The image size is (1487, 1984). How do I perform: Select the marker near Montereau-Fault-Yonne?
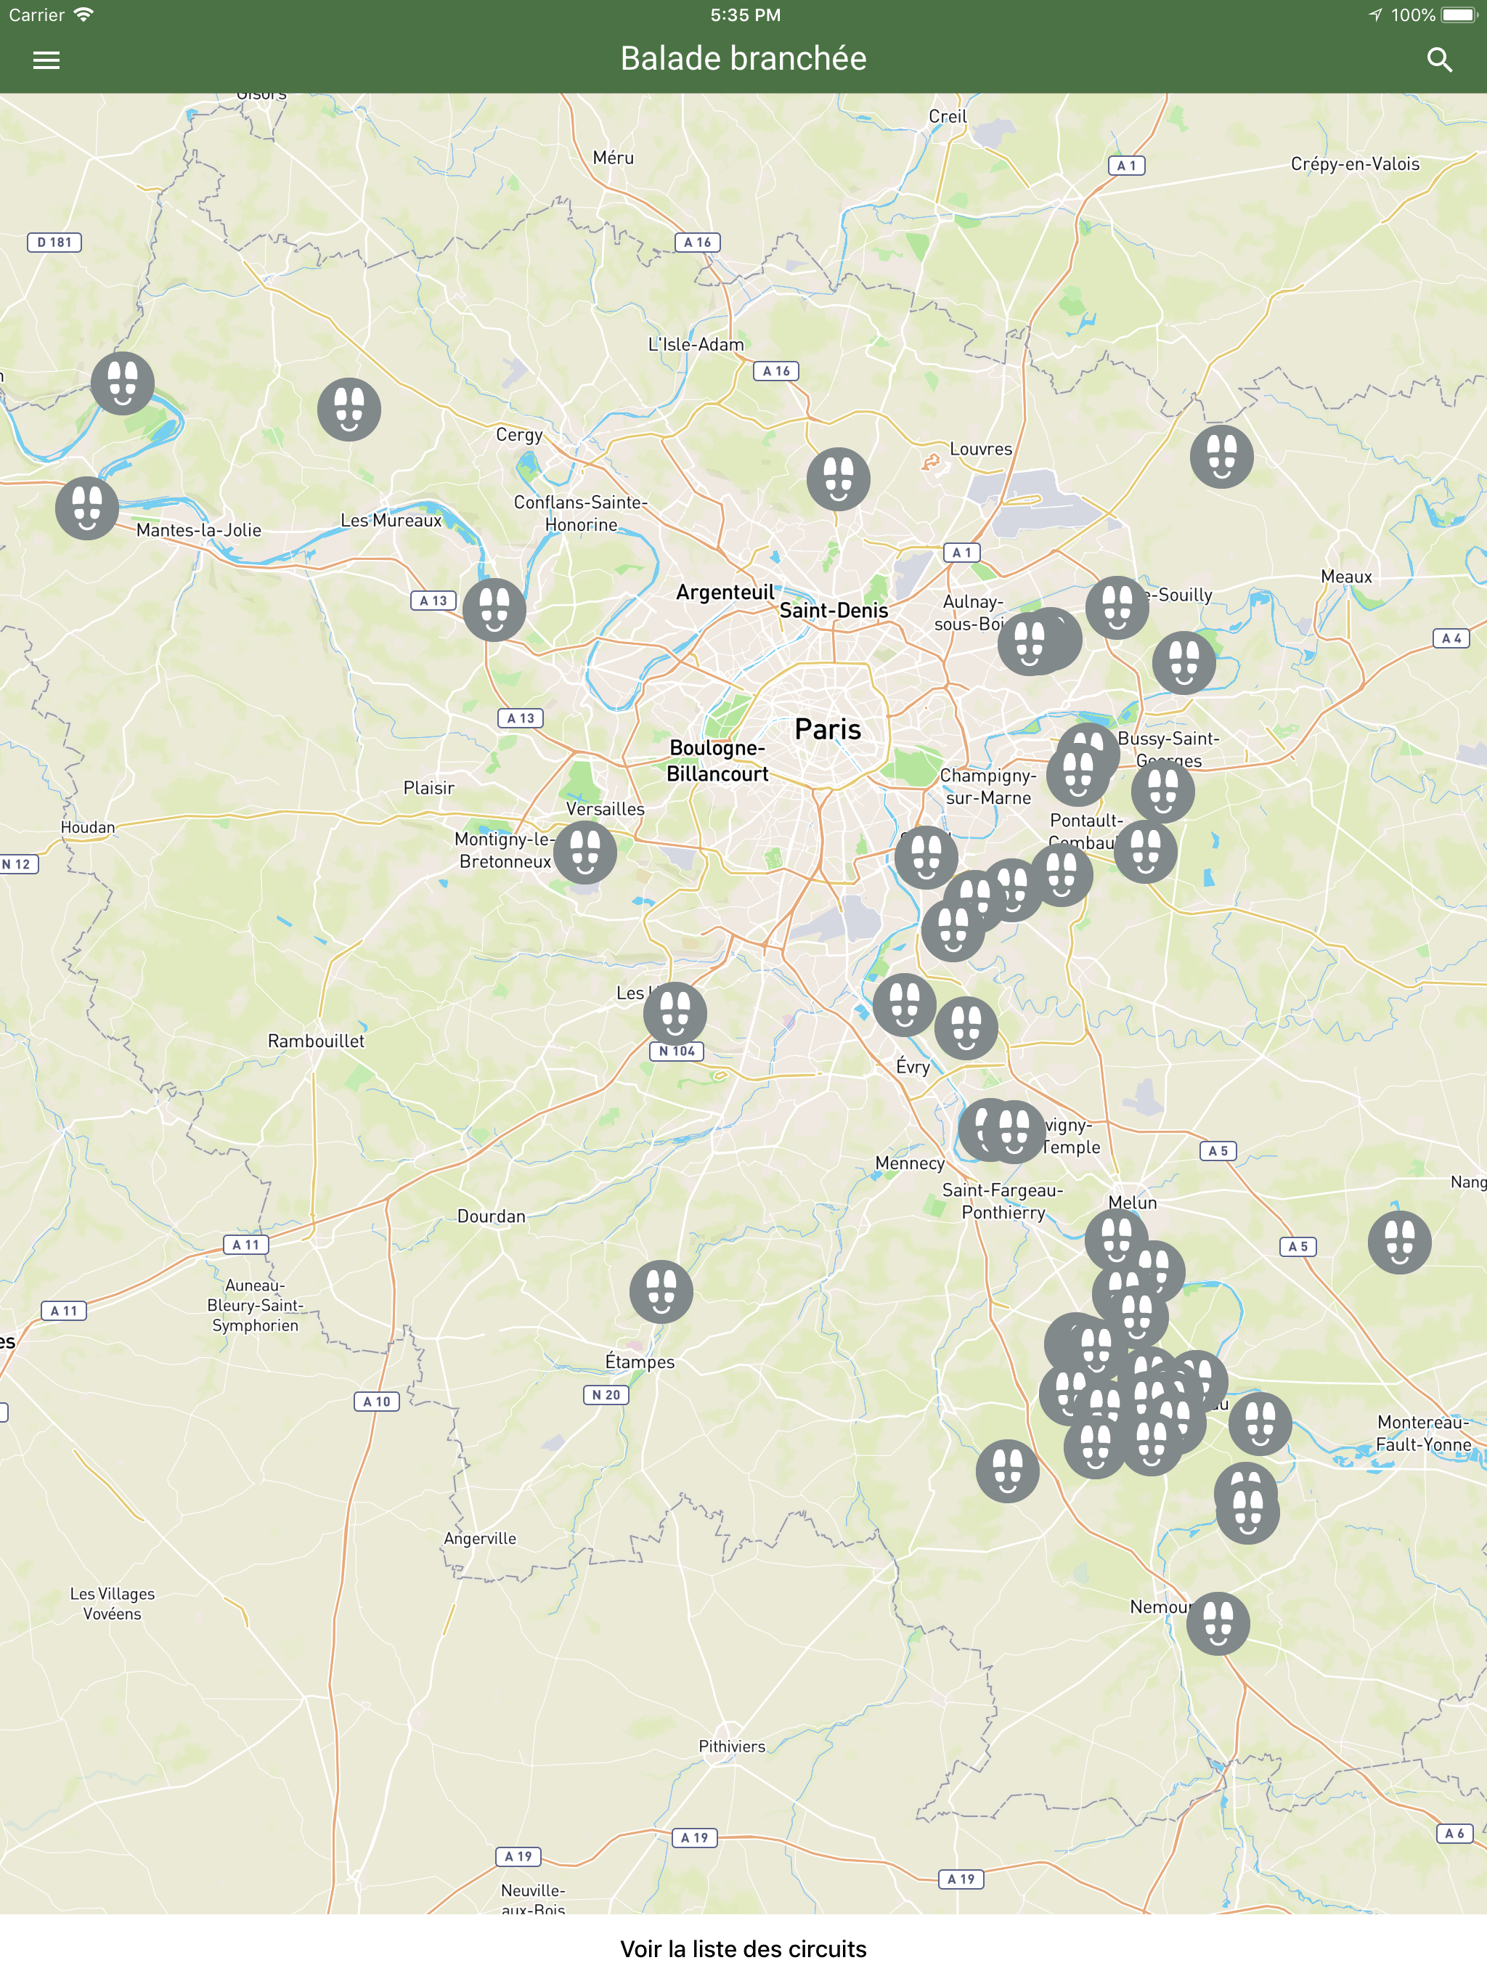coord(1260,1424)
